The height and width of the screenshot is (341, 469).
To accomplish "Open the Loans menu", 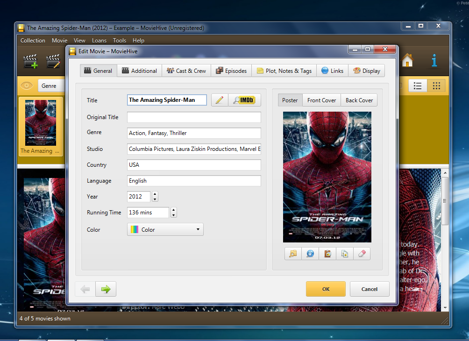I will pos(99,40).
